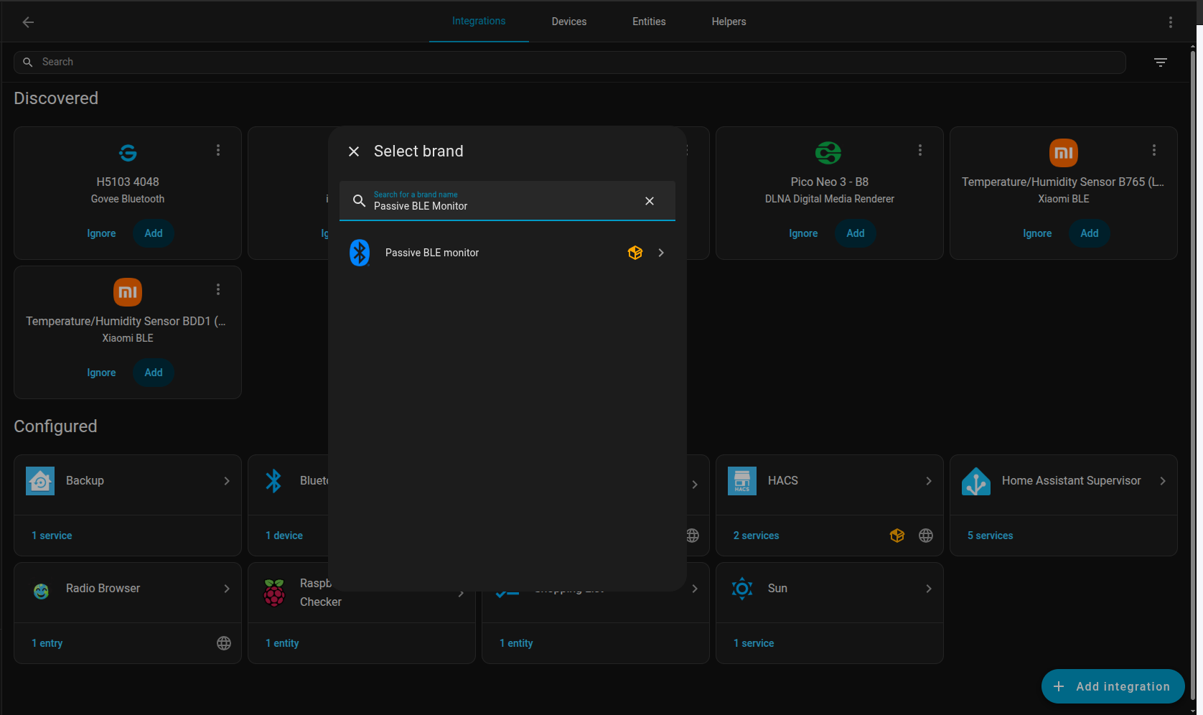Expand the Backup integration chevron
This screenshot has width=1203, height=715.
(x=227, y=481)
